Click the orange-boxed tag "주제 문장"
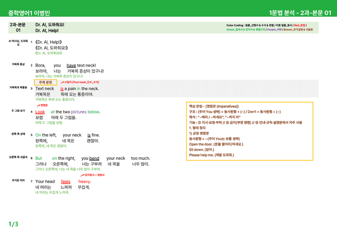This screenshot has height=238, width=337. [x=45, y=82]
